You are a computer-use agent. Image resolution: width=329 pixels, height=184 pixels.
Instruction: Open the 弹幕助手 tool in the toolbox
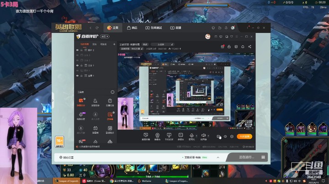[x=80, y=102]
